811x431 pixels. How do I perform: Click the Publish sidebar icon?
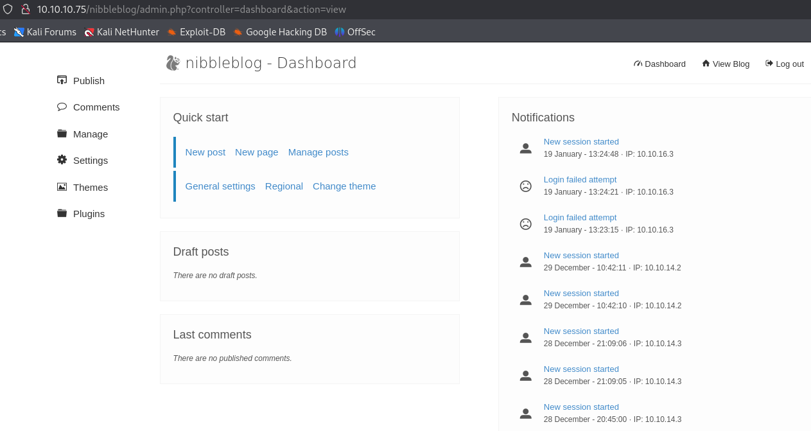point(62,80)
